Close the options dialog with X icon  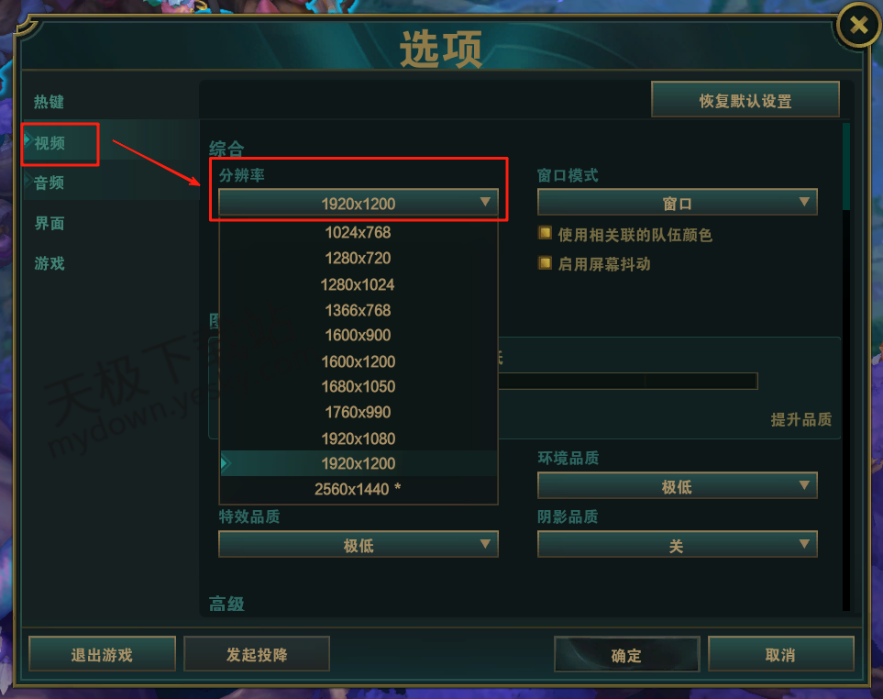(859, 25)
